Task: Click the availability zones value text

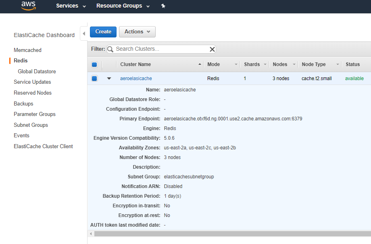Action: pyautogui.click(x=200, y=148)
